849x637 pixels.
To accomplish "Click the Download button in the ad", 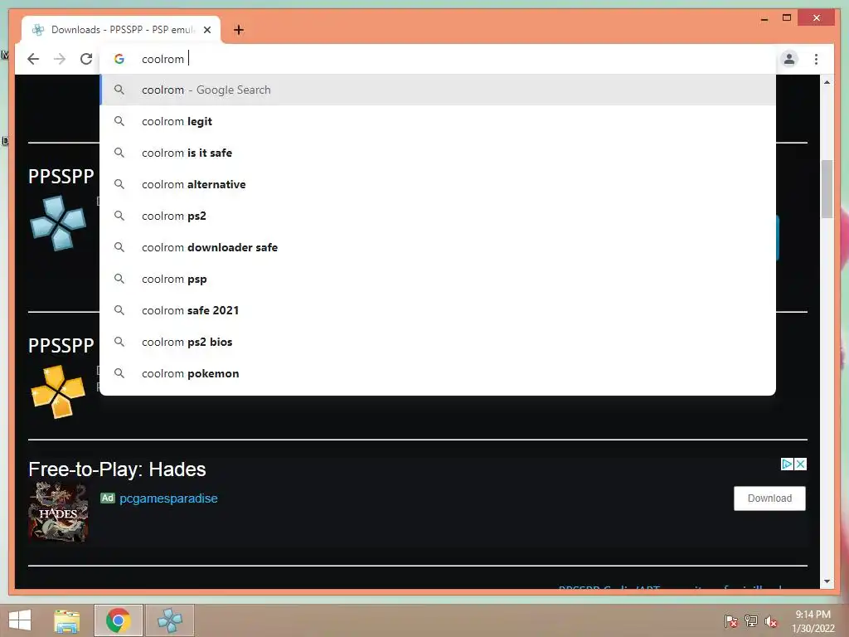I will point(769,498).
